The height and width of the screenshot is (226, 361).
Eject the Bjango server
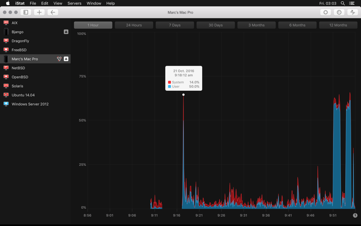[66, 32]
